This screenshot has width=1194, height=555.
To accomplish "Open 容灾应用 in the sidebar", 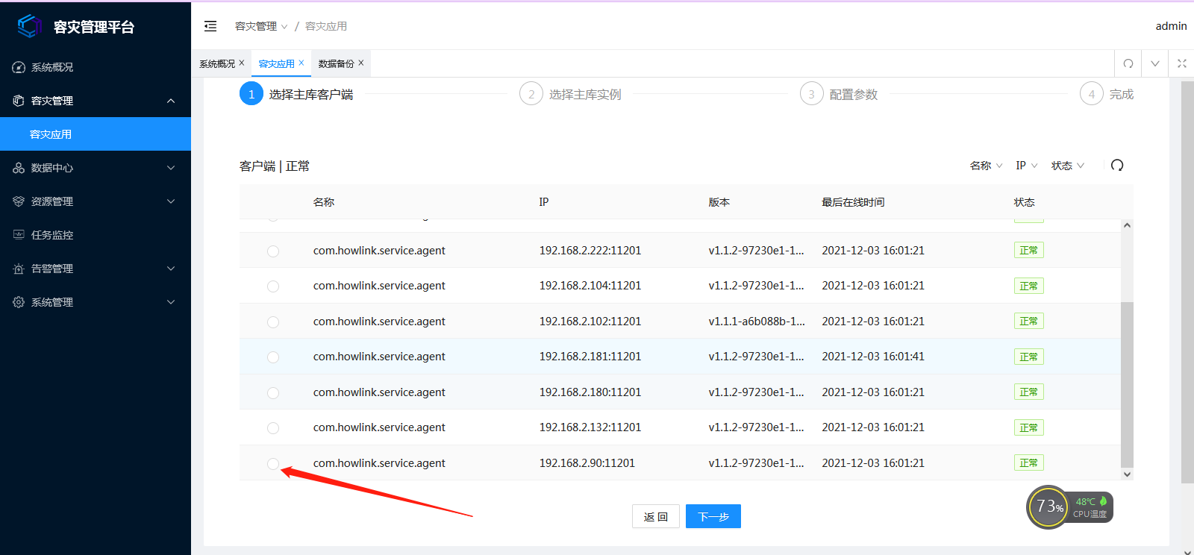I will [x=96, y=134].
